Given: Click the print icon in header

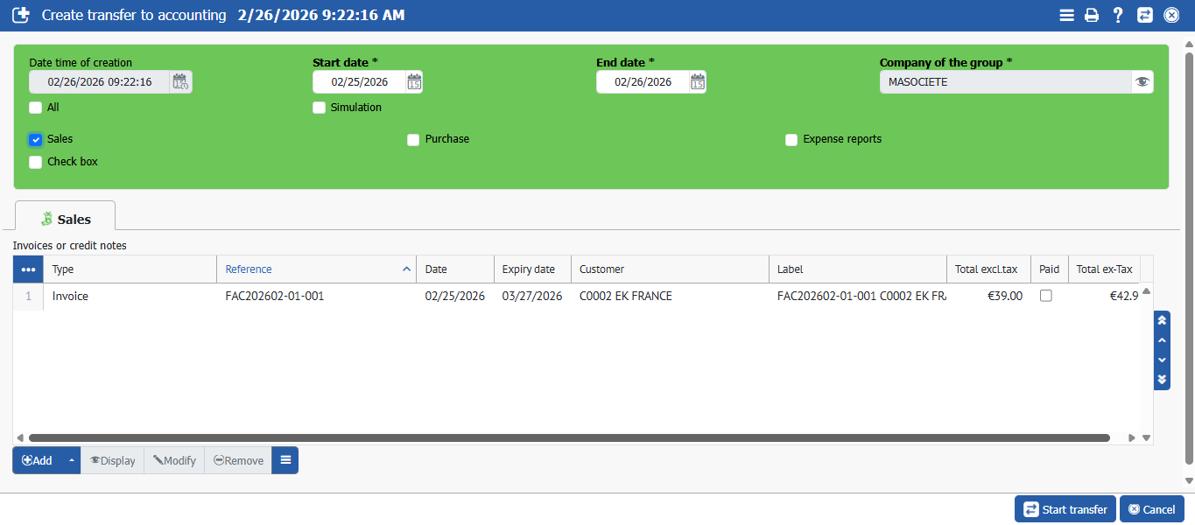Looking at the screenshot, I should click(x=1092, y=15).
